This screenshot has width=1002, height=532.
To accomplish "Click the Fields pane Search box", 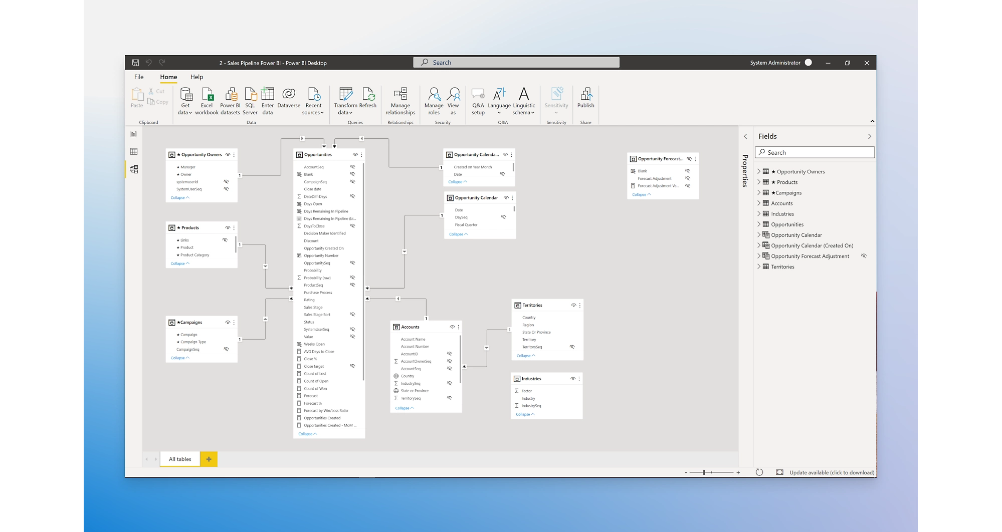I will point(815,153).
